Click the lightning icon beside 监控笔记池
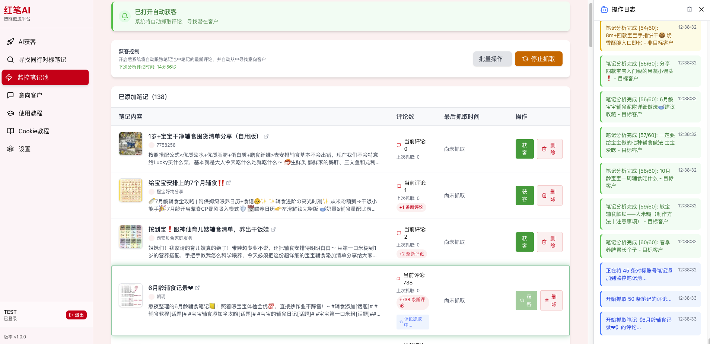710x344 pixels. pyautogui.click(x=9, y=77)
